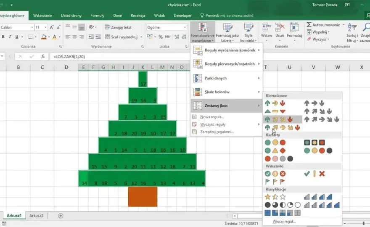
Task: Expand Zestawy ikon submenu
Action: coord(227,106)
